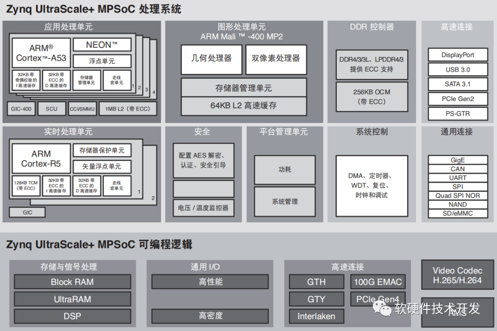Click the USB 3.0 block
Viewport: 497px width, 331px height.
click(x=458, y=69)
